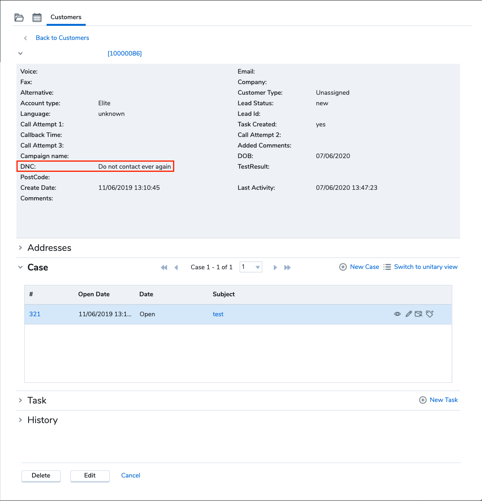Click the tag icon on case 321
The height and width of the screenshot is (501, 482).
pos(430,314)
